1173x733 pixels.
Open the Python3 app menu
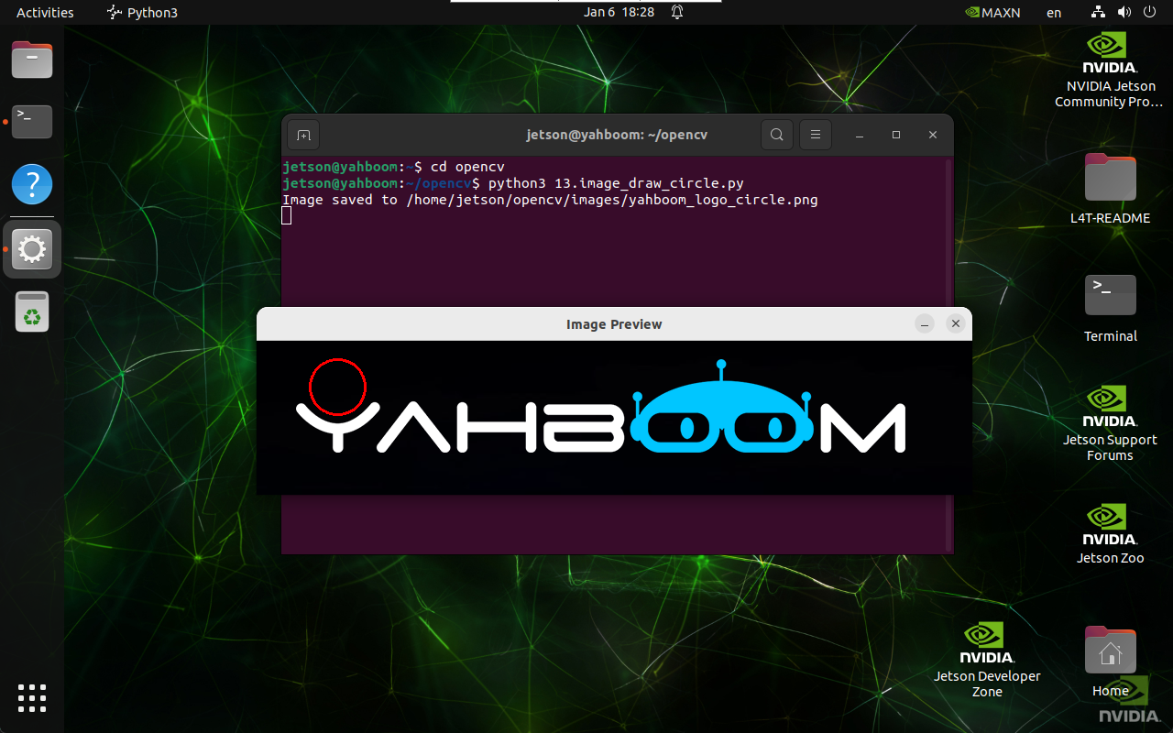tap(142, 12)
